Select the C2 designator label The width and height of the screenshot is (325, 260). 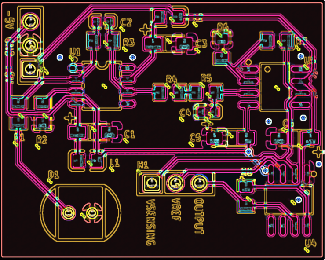126,22
